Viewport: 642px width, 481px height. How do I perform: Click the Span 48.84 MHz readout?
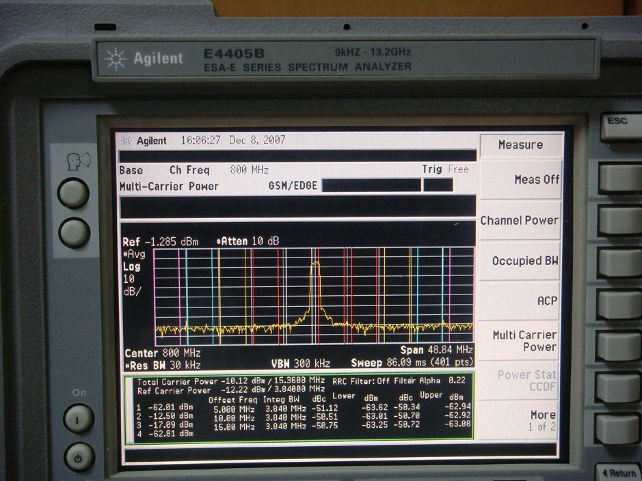tap(436, 350)
